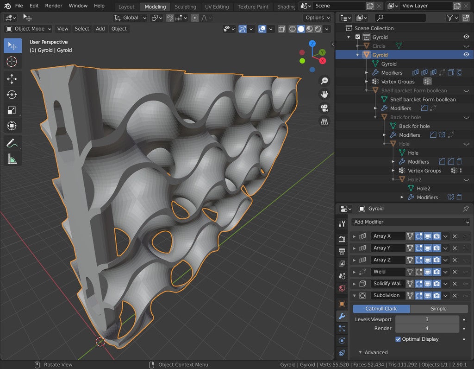474x369 pixels.
Task: Toggle X-Ray mode in the viewport header
Action: point(281,29)
